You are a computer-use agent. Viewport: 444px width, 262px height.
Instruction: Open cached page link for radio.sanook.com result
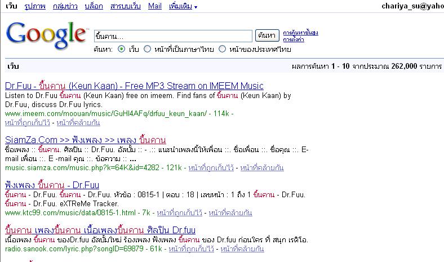click(192, 248)
